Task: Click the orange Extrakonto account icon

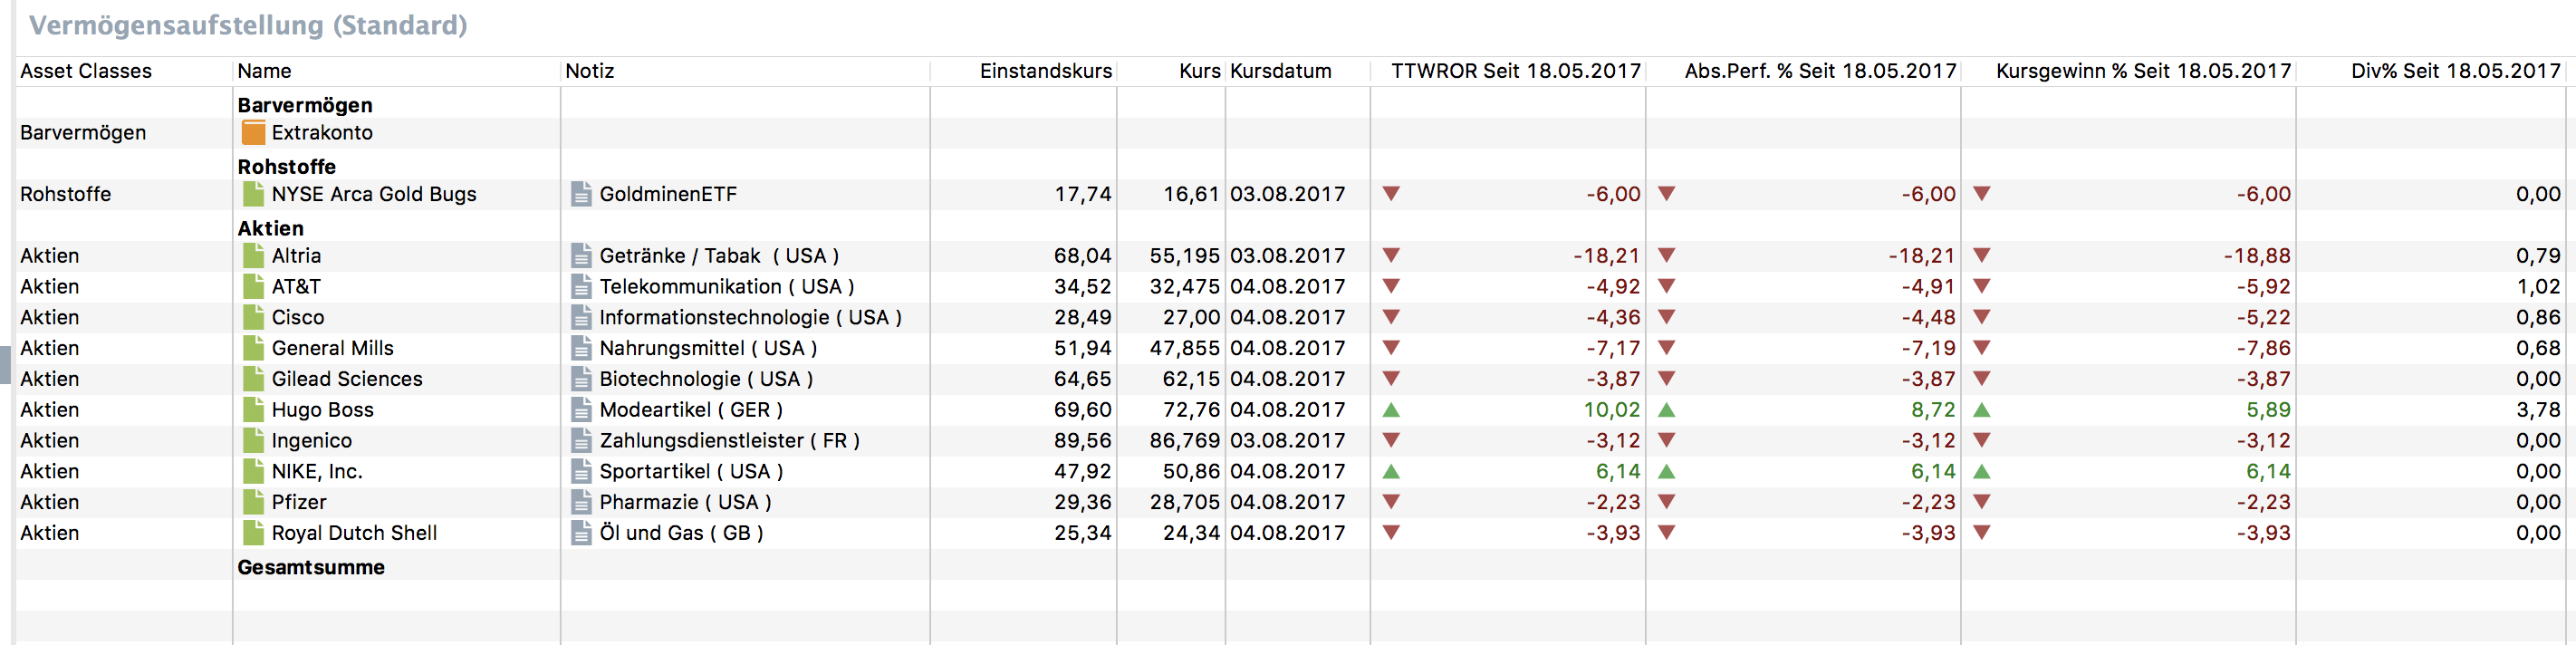Action: pos(254,133)
